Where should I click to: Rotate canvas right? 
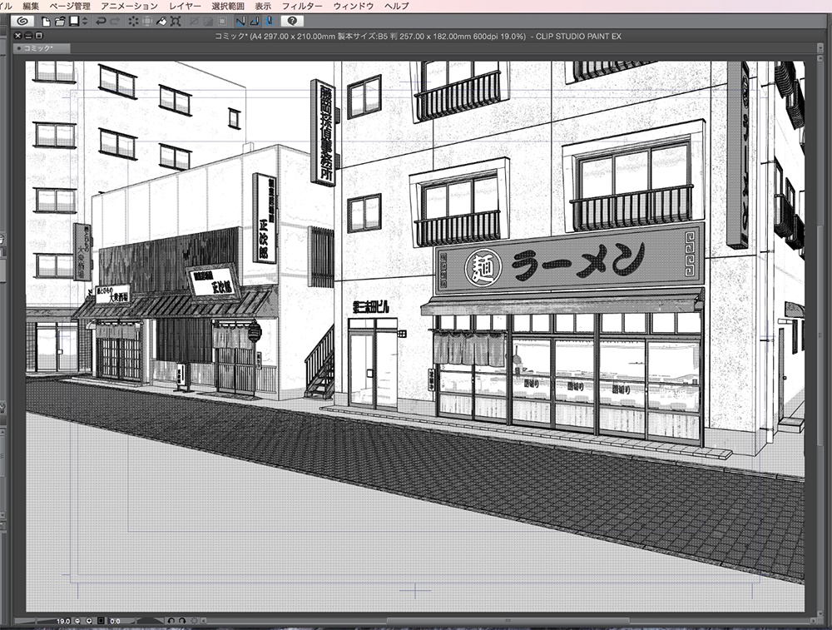pos(182,621)
